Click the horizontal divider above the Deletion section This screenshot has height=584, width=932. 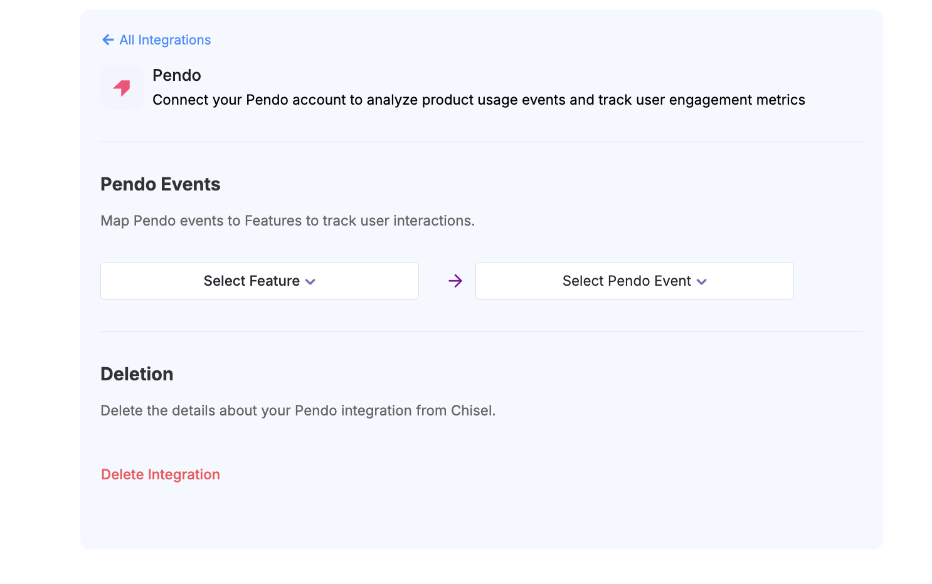(481, 332)
